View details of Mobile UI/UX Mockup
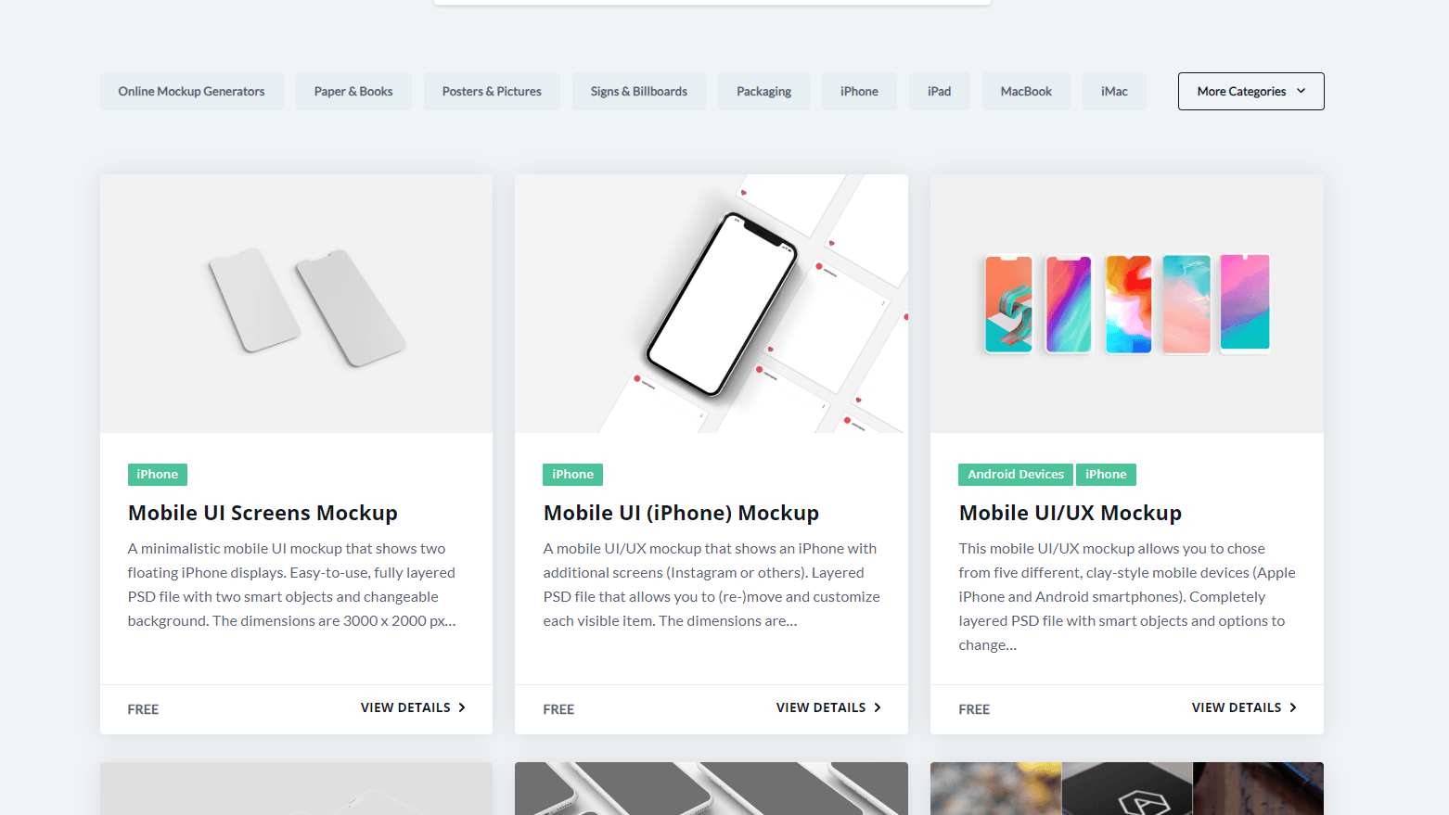1449x815 pixels. pos(1237,707)
